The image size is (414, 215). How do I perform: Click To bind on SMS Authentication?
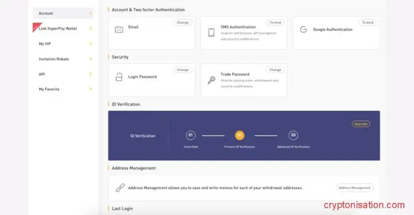pyautogui.click(x=275, y=23)
